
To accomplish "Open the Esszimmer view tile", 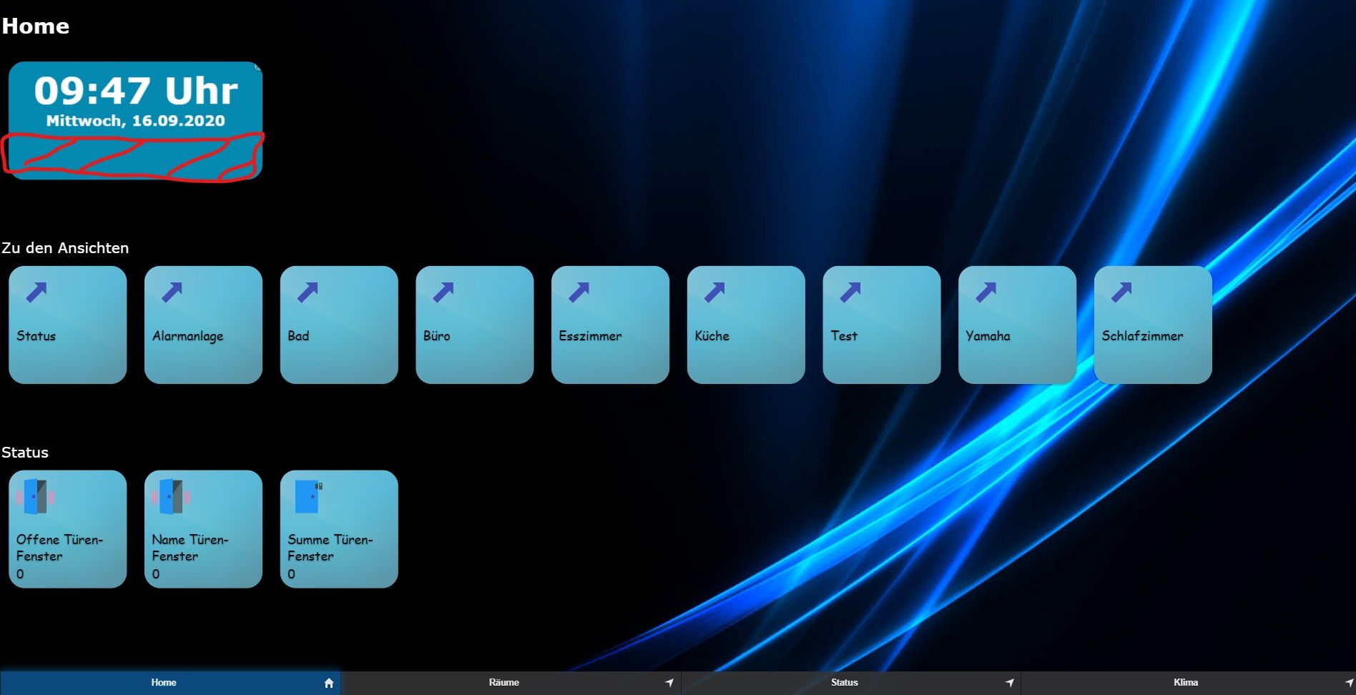I will point(610,325).
